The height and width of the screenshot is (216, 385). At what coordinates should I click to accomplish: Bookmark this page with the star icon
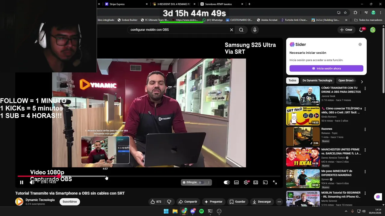click(x=345, y=13)
